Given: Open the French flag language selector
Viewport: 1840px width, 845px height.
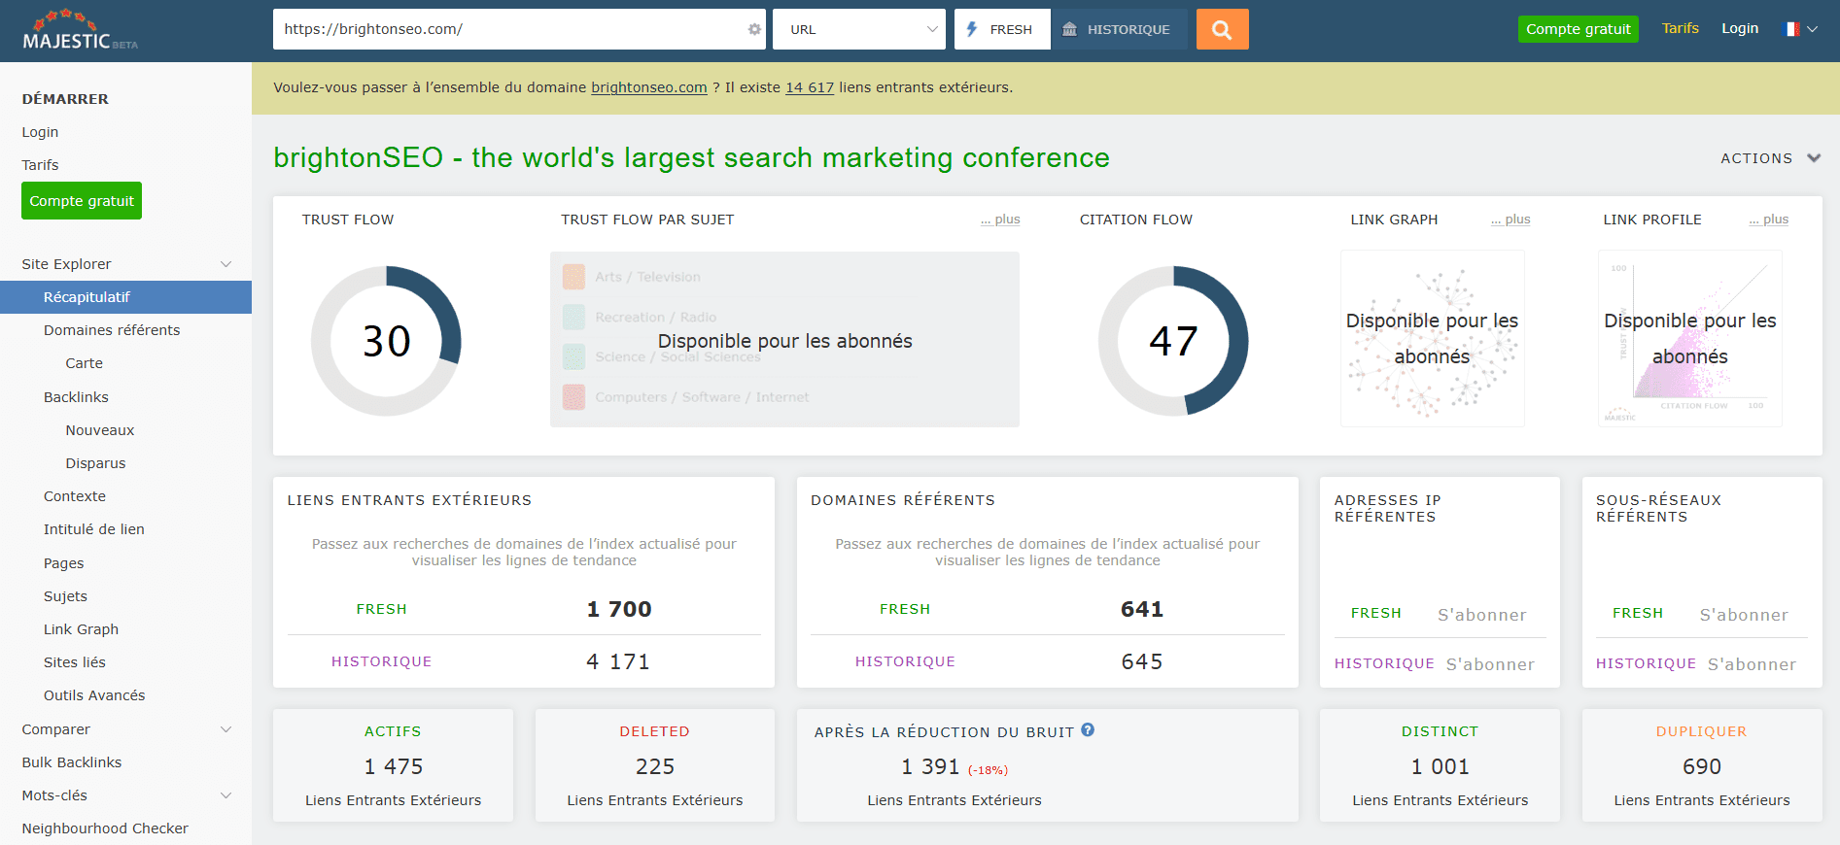Looking at the screenshot, I should point(1799,29).
